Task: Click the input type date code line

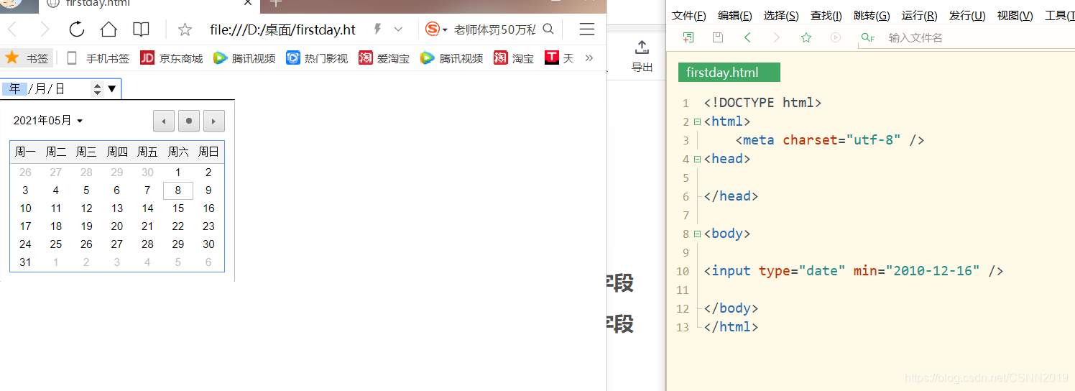Action: [x=854, y=271]
